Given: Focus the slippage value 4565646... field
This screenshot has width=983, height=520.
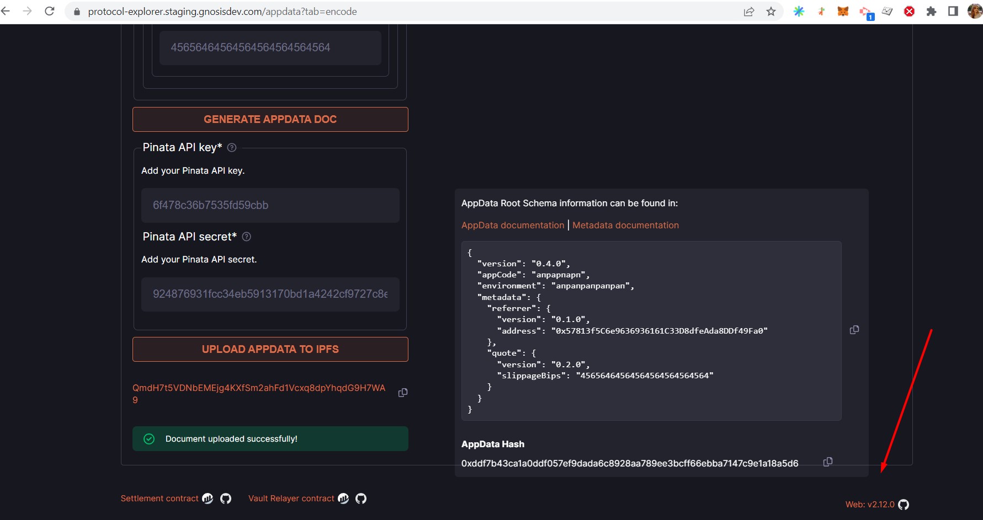Looking at the screenshot, I should click(x=270, y=47).
